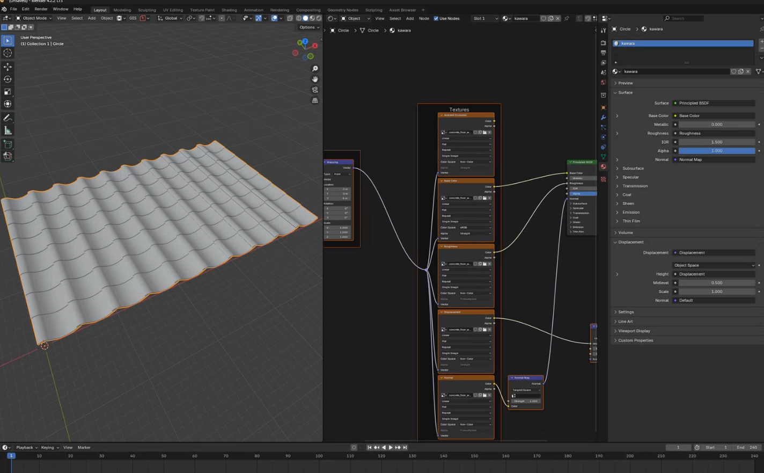The height and width of the screenshot is (473, 764).
Task: Collapse the Displacement panel
Action: 630,242
